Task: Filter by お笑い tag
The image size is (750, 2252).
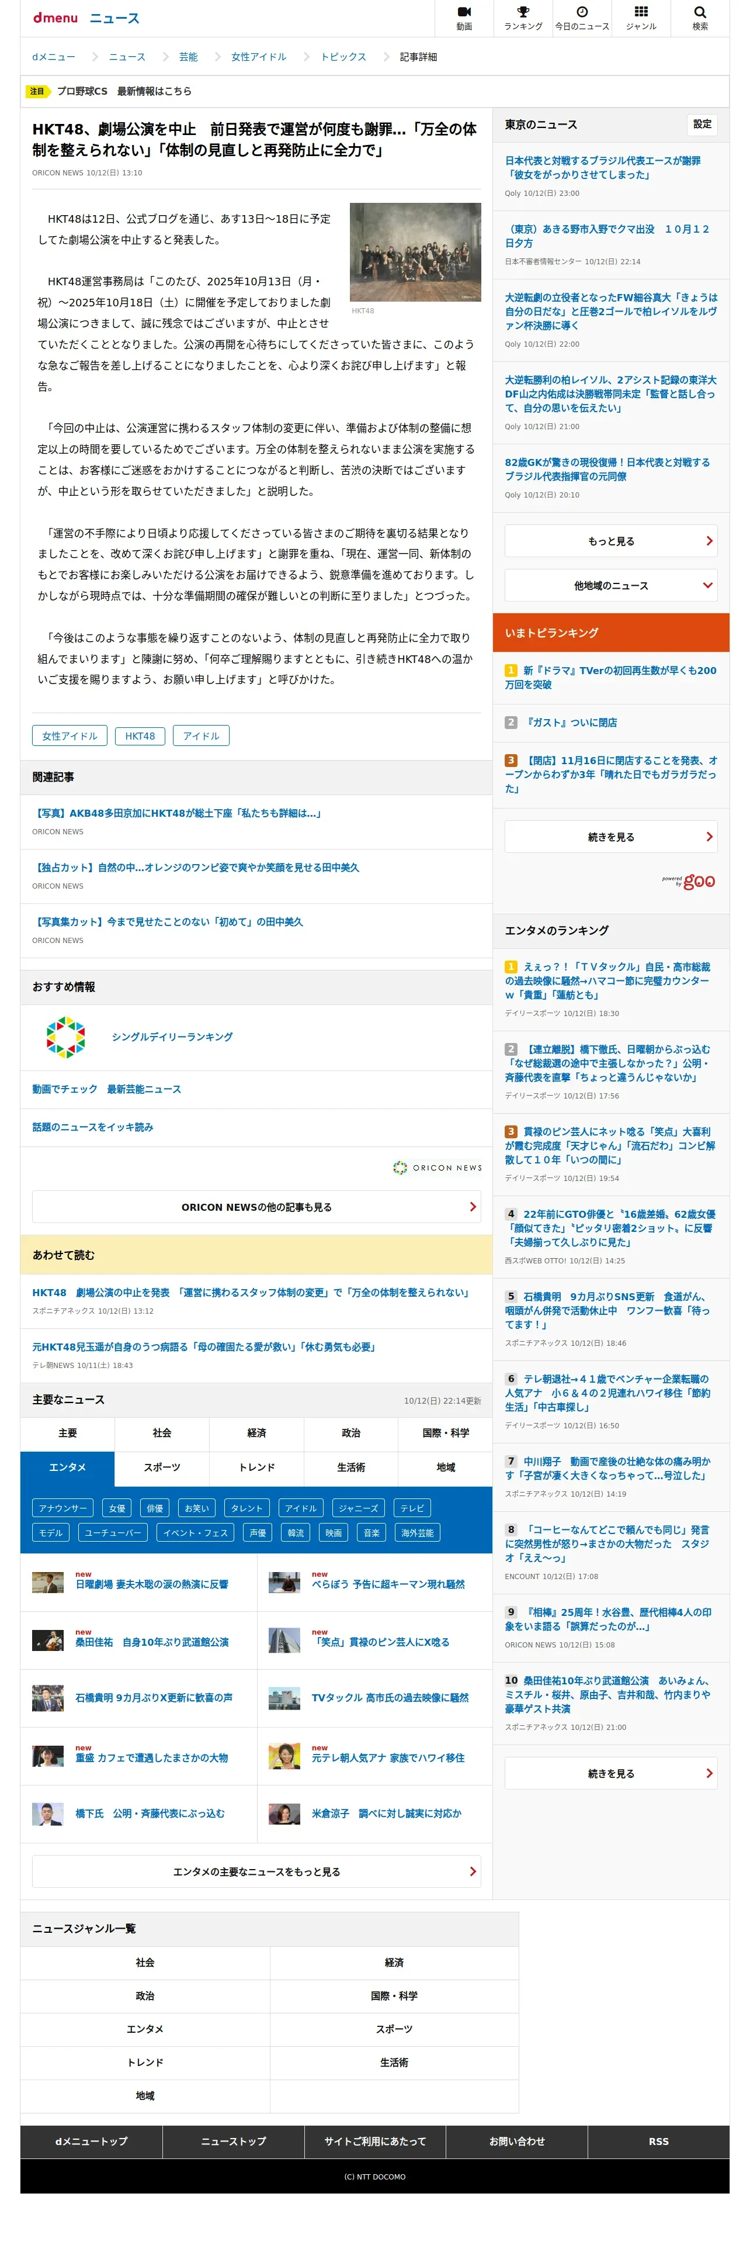Action: [196, 1508]
